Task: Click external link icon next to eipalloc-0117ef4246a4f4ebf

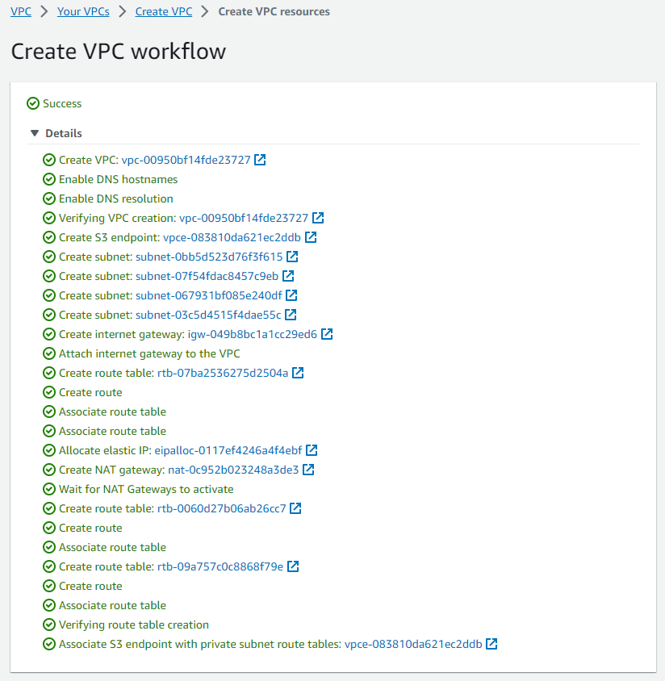Action: click(312, 450)
